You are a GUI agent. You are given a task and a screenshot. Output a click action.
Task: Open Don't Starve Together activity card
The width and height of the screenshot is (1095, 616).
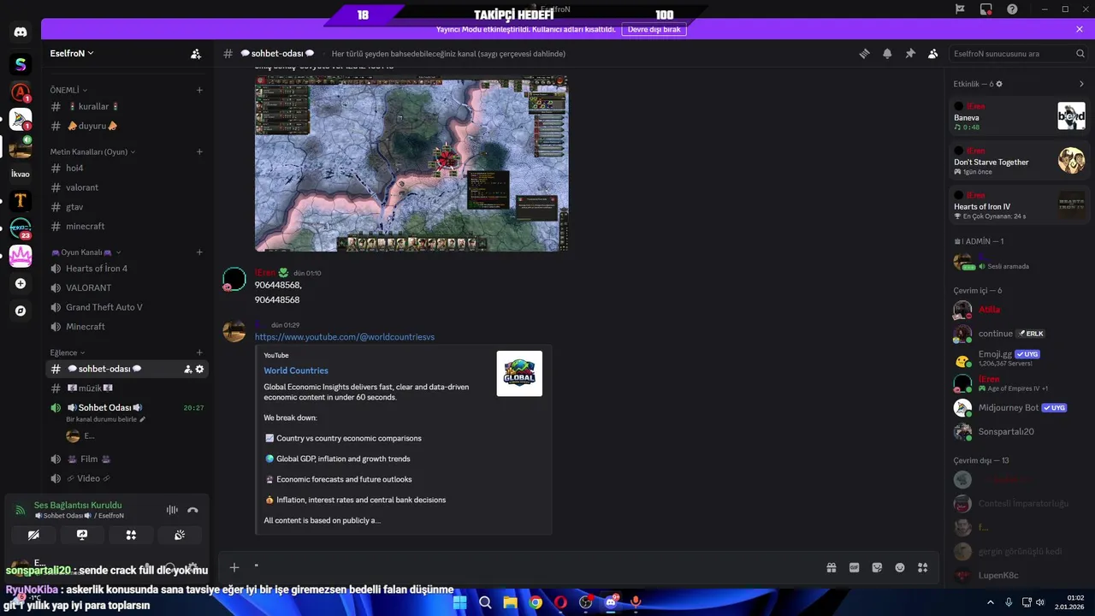coord(1019,161)
